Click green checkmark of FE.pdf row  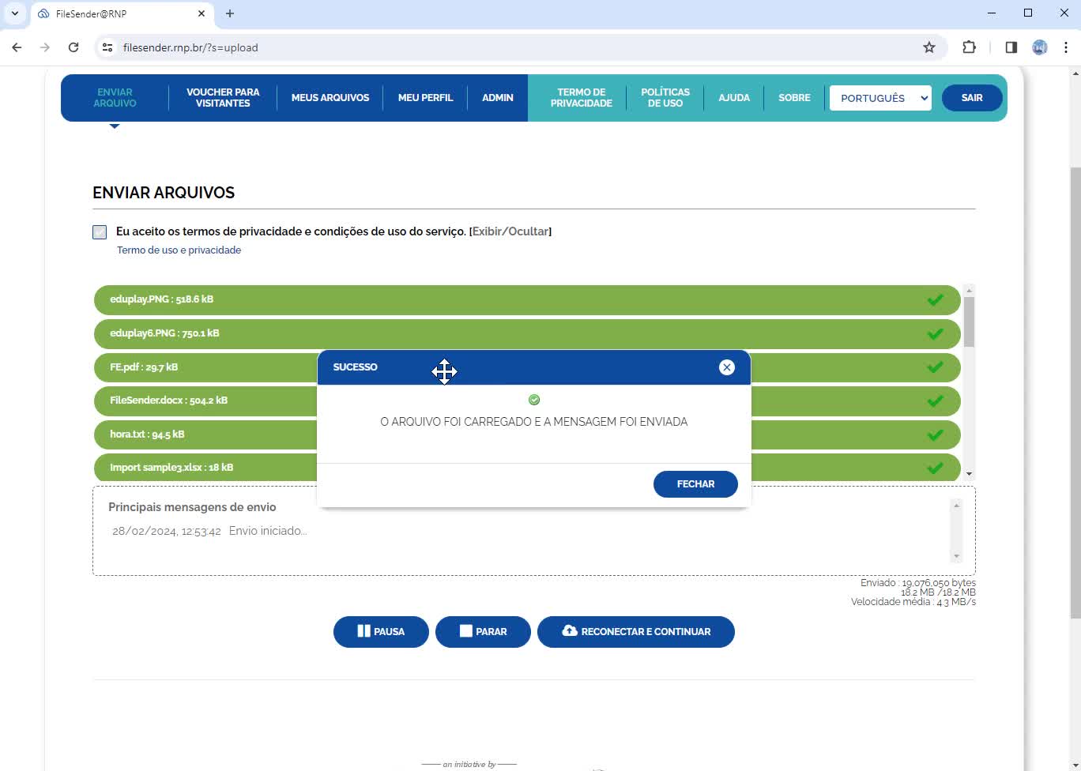click(935, 367)
